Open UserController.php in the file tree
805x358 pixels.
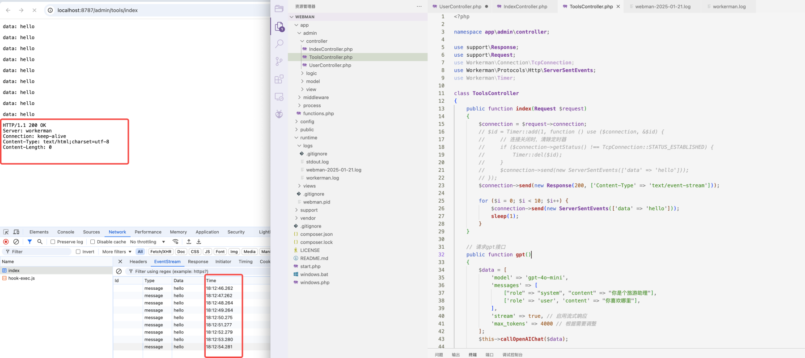pyautogui.click(x=330, y=65)
